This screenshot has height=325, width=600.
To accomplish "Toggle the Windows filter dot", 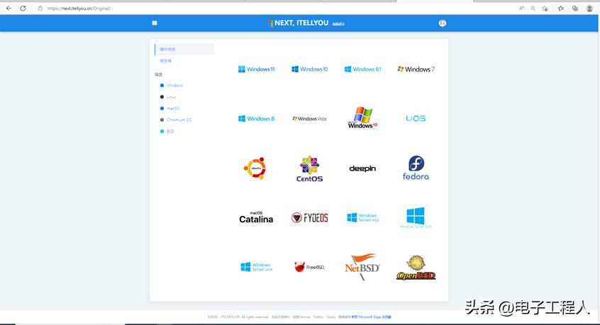I will (162, 86).
